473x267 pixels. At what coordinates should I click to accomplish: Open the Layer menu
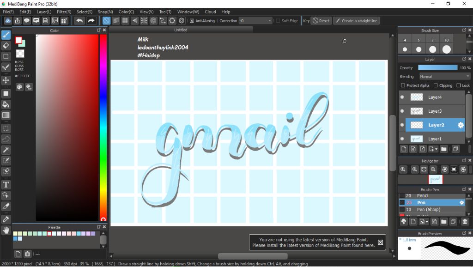pos(44,12)
